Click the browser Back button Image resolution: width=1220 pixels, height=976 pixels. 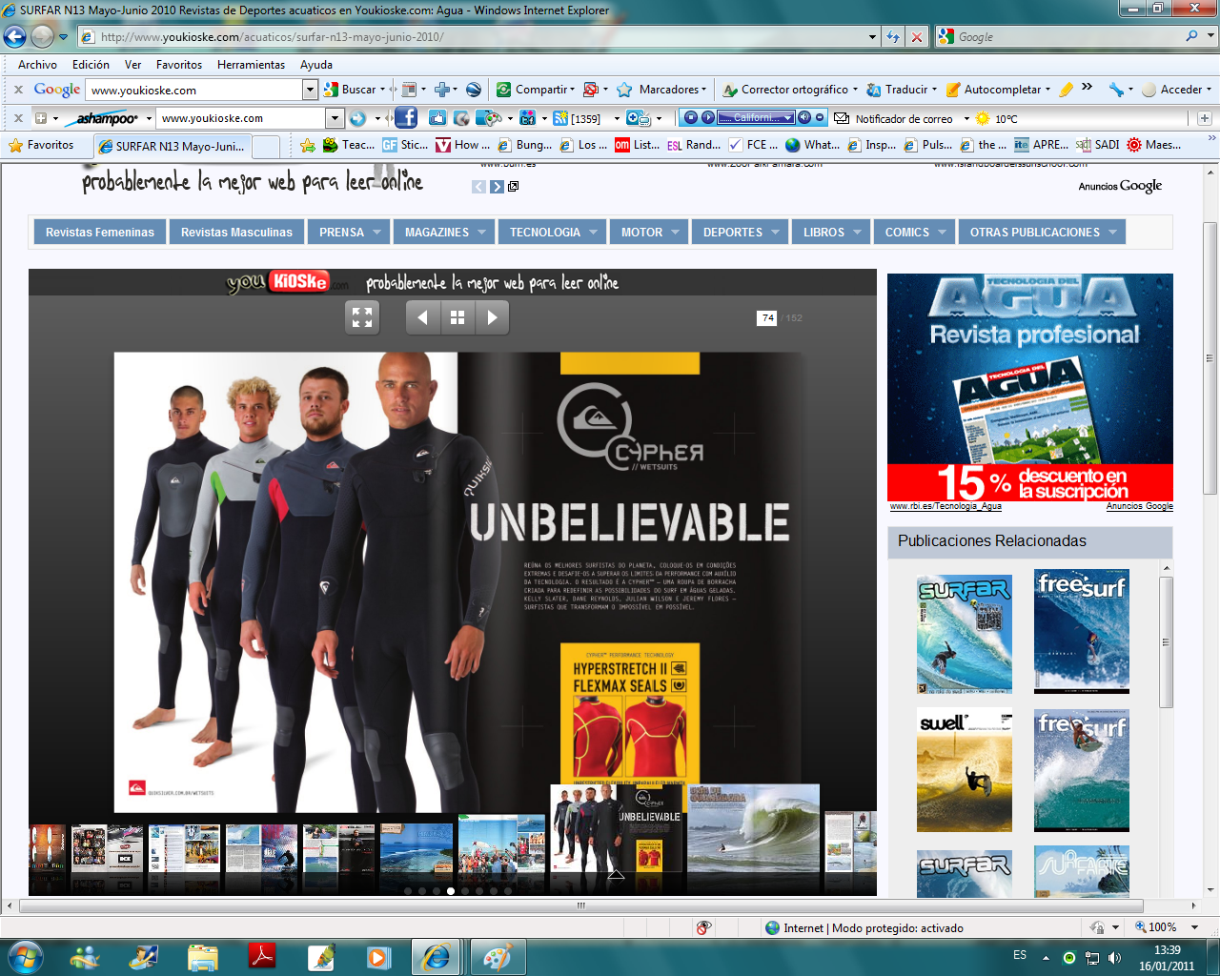15,36
